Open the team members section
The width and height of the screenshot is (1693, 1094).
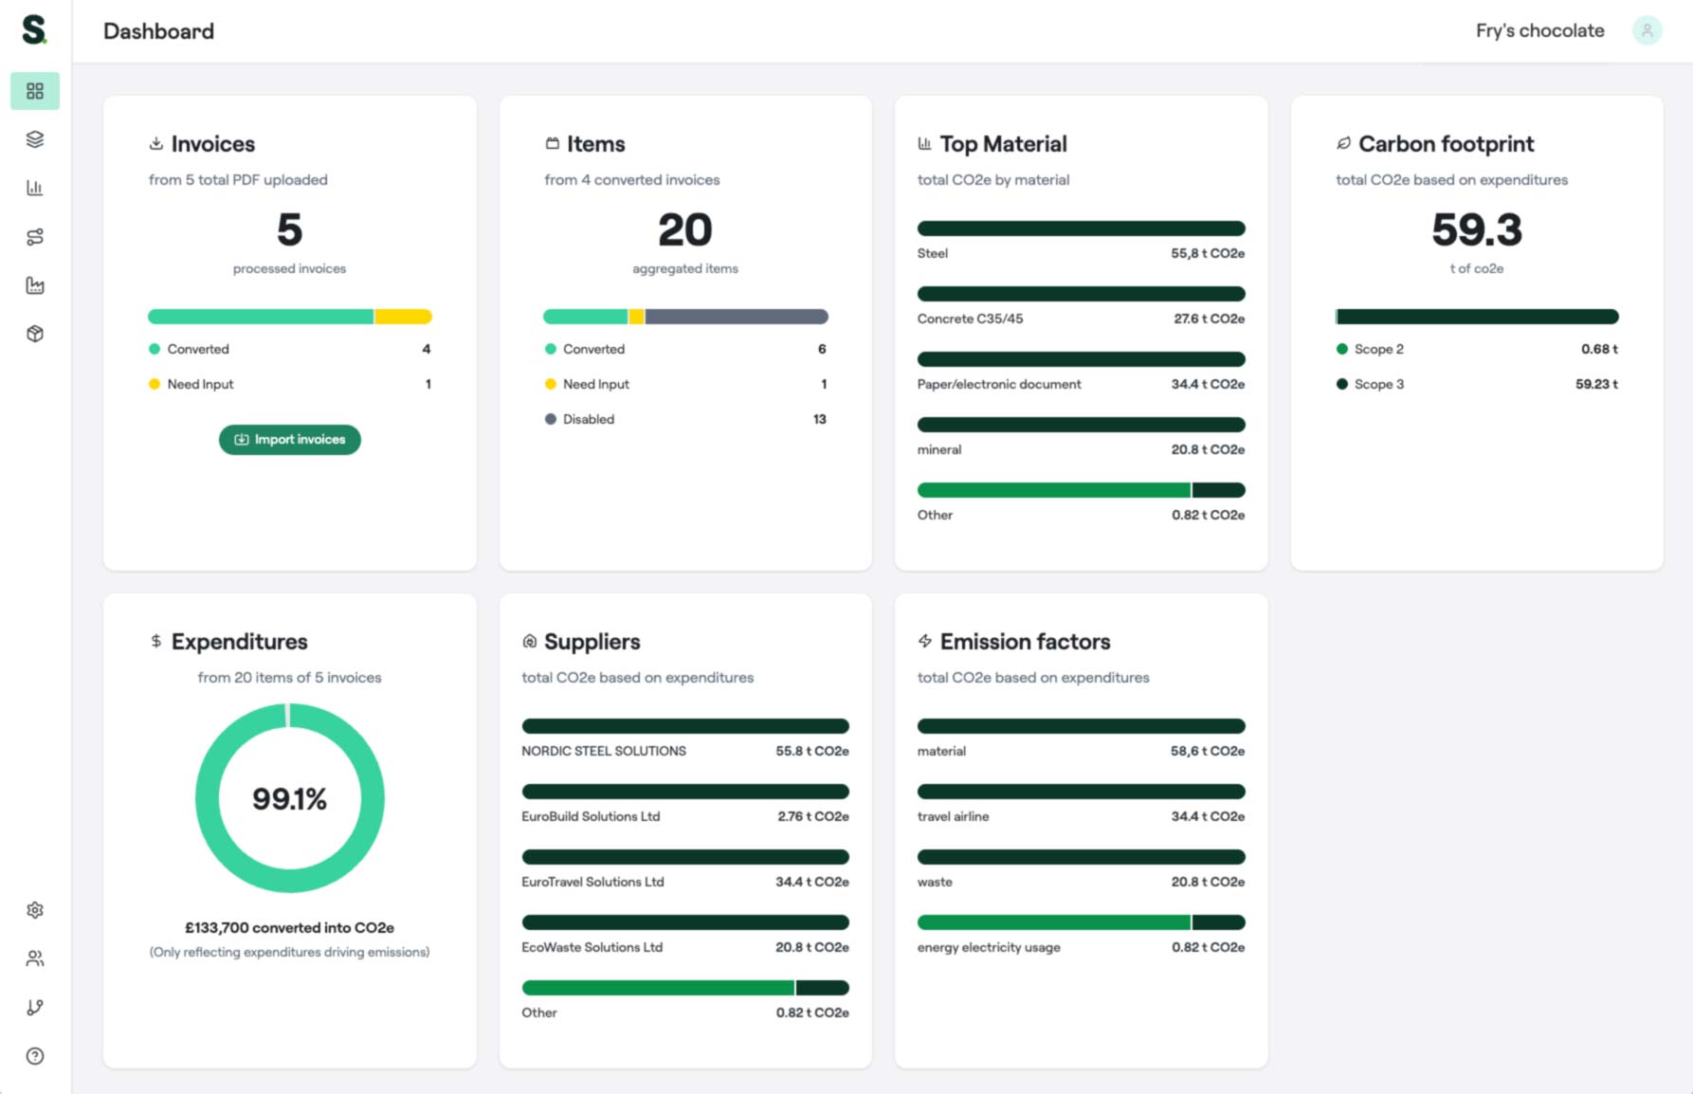34,957
